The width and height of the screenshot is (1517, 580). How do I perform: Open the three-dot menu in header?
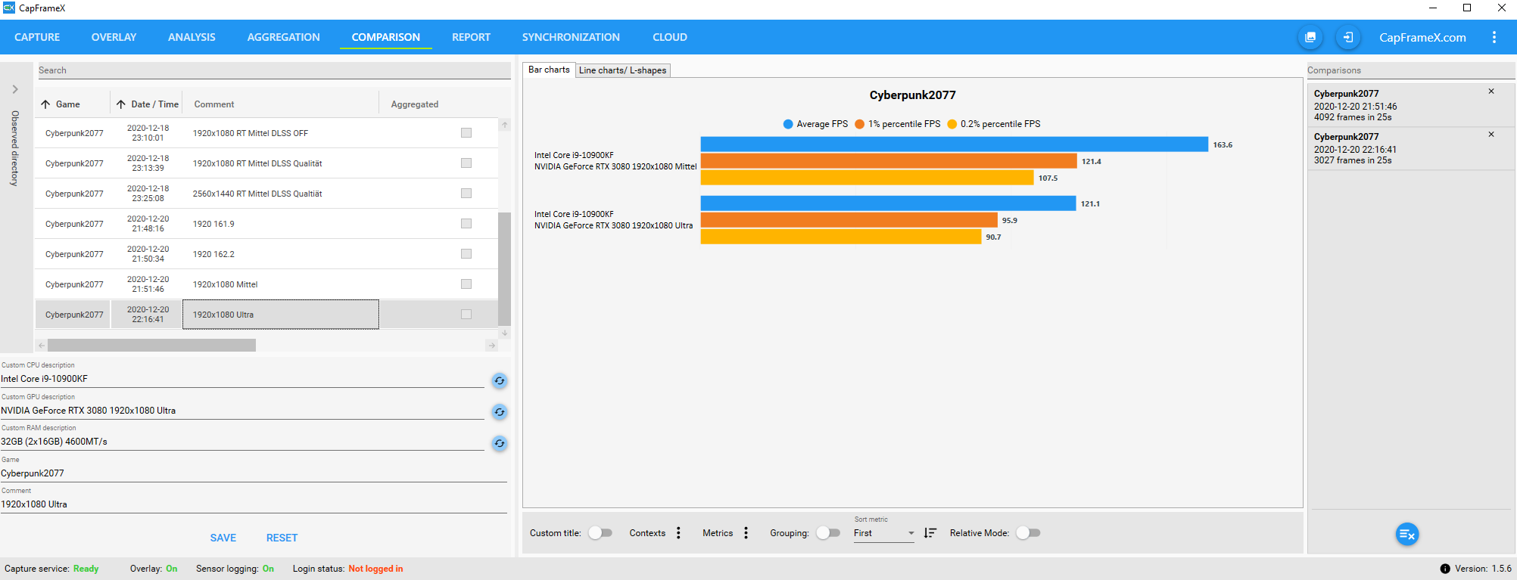1494,37
